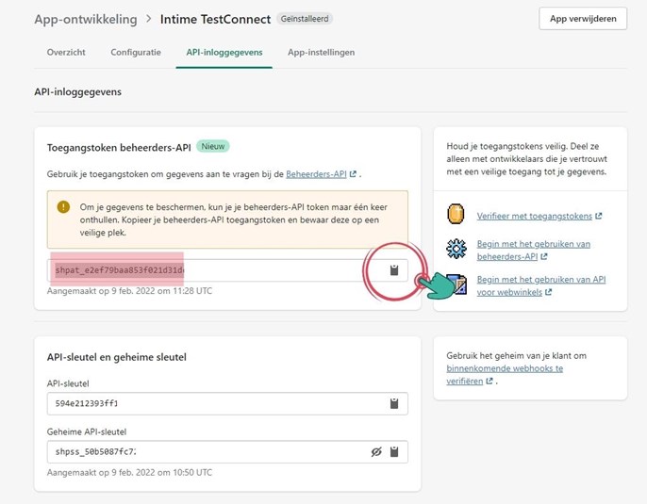Copy the admin API access token
This screenshot has height=504, width=647.
click(x=394, y=271)
